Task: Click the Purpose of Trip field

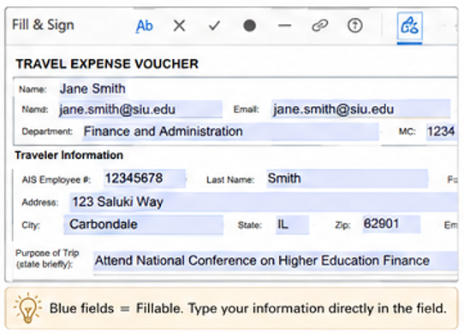Action: pos(275,261)
